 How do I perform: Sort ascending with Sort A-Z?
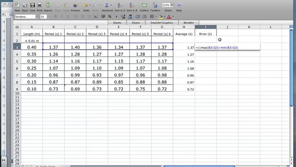120,5
